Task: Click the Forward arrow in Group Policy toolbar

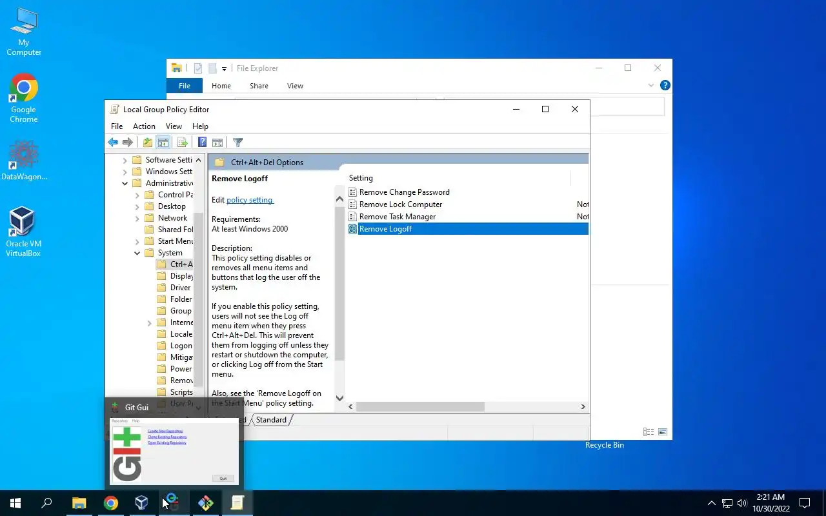Action: click(128, 143)
